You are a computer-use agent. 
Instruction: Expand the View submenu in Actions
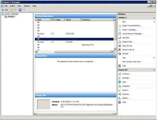pyautogui.click(x=154, y=58)
